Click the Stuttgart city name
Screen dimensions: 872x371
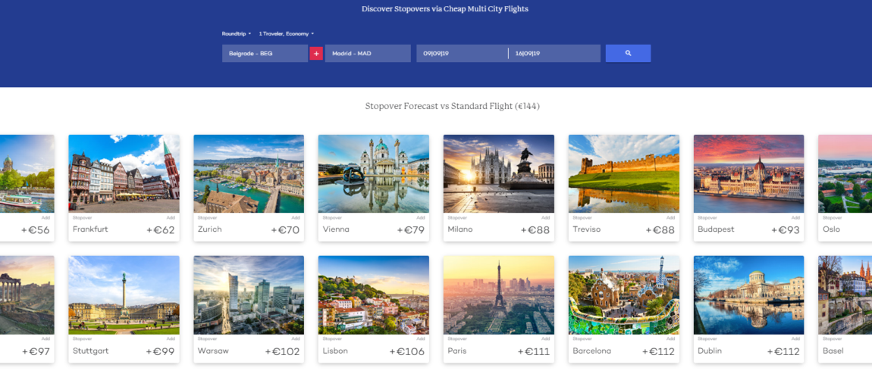point(91,351)
